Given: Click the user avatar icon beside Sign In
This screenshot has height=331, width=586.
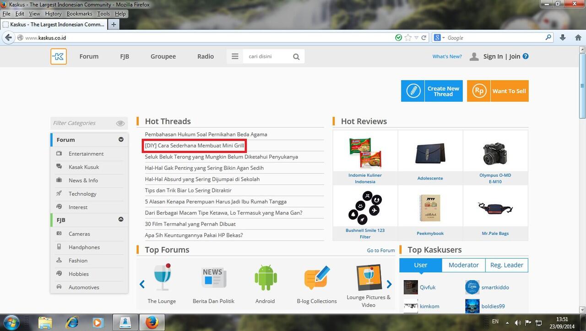Looking at the screenshot, I should pyautogui.click(x=474, y=56).
